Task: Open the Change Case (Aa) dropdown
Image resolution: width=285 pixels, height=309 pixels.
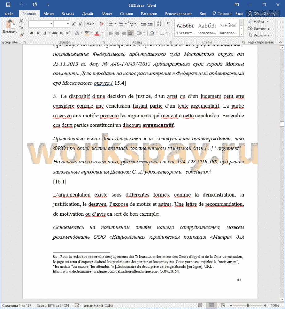Action: tap(90, 24)
